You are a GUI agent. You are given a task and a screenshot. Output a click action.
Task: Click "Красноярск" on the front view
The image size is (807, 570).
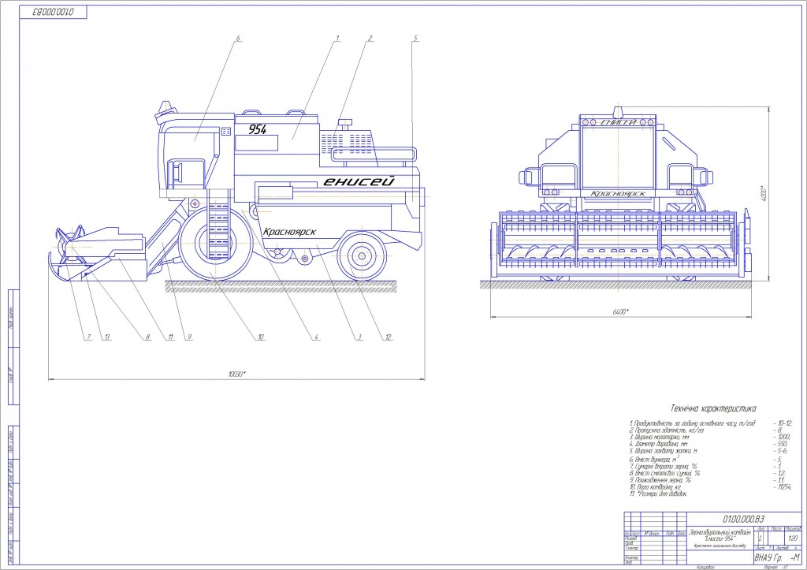coord(618,194)
